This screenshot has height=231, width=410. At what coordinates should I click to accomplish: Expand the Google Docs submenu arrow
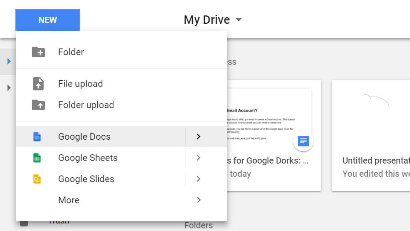click(x=199, y=137)
